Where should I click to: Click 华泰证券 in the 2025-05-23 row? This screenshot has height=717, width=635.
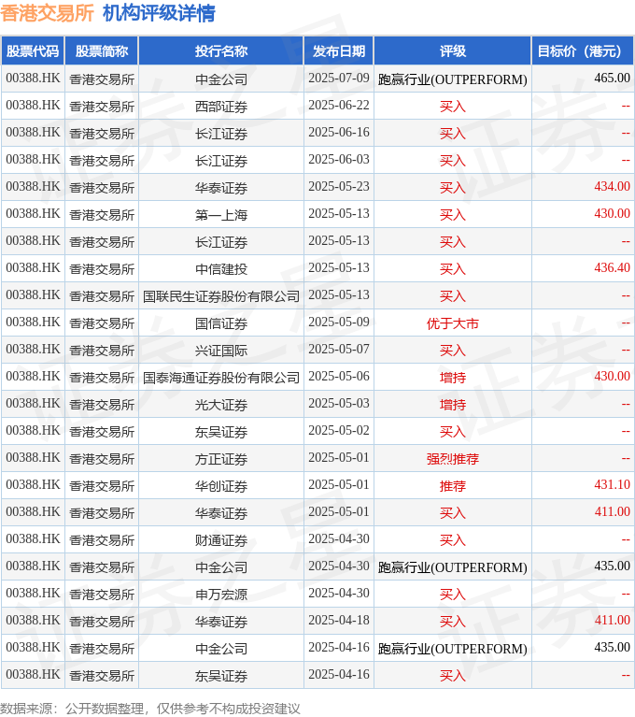[x=221, y=188]
